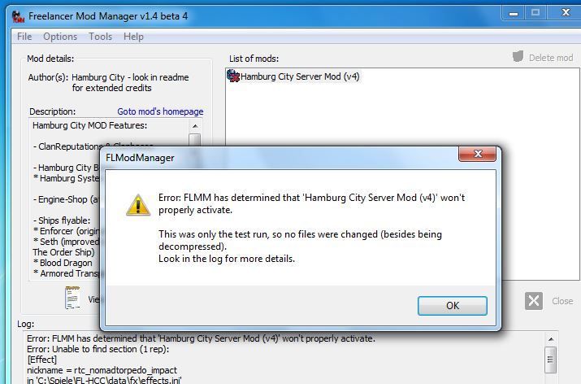
Task: Follow the Goto mod's homepage link
Action: tap(160, 111)
